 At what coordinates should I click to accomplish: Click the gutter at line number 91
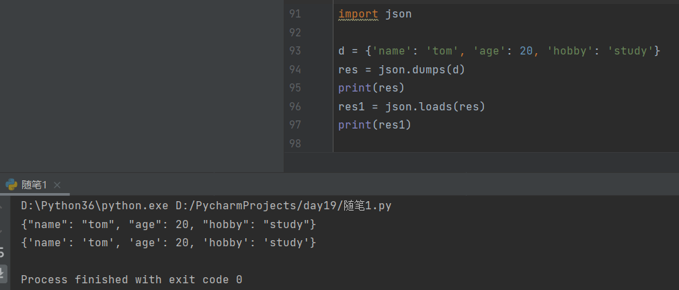295,14
